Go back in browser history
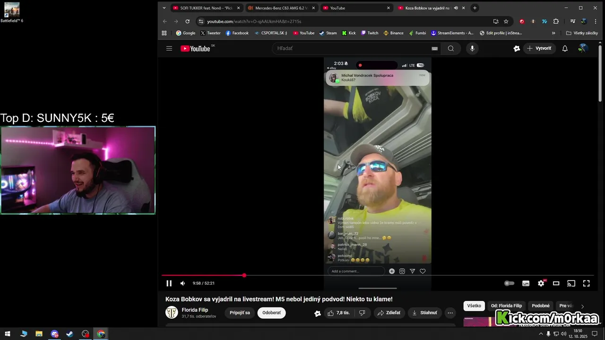Image resolution: width=605 pixels, height=340 pixels. [x=164, y=21]
